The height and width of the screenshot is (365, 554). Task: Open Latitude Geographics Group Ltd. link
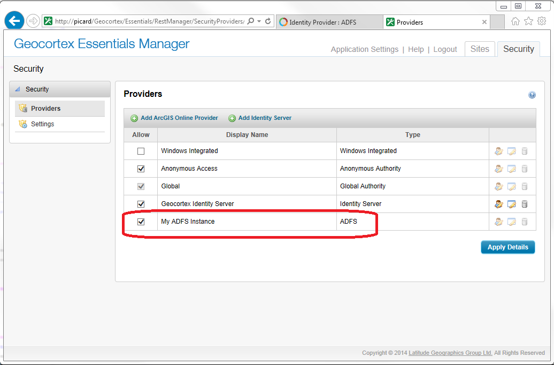tap(450, 353)
